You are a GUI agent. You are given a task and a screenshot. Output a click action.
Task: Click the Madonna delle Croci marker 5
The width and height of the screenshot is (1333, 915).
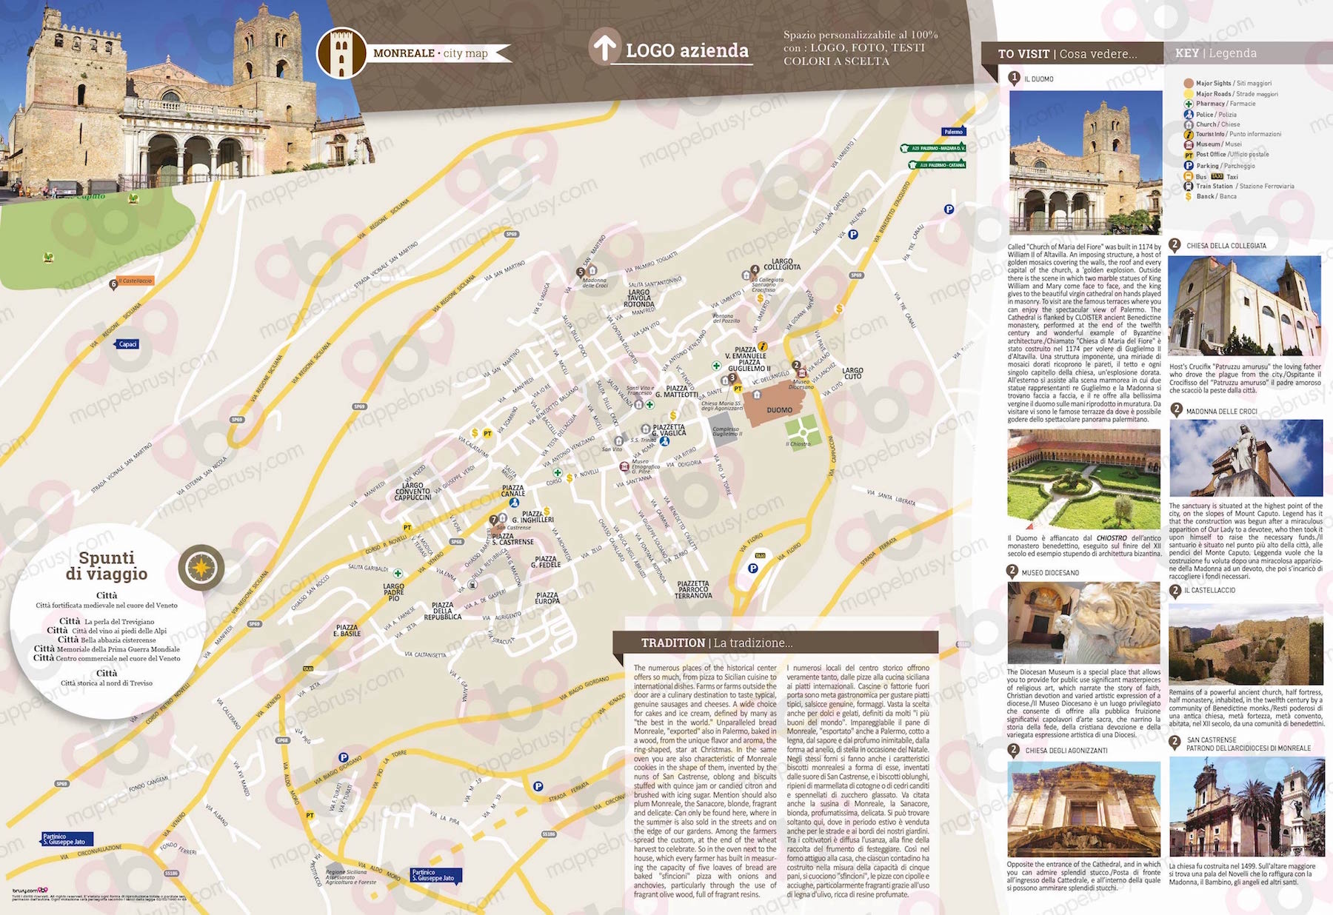pos(581,272)
